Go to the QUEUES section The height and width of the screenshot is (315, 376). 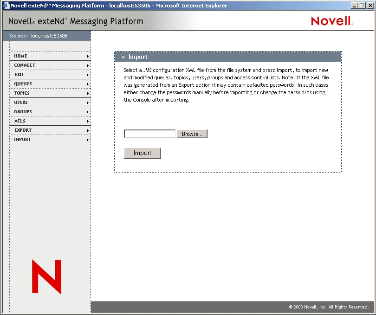tap(50, 84)
